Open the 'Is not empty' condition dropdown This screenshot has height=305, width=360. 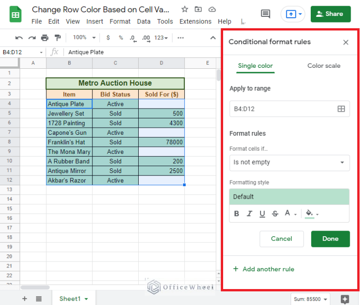pyautogui.click(x=289, y=162)
